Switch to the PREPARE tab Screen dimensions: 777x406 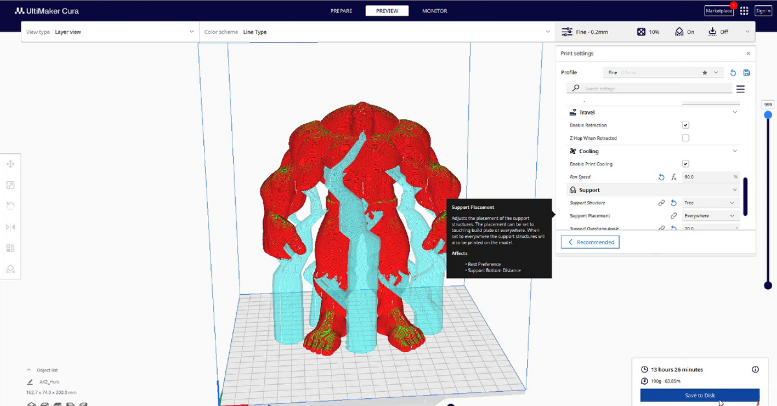point(341,10)
